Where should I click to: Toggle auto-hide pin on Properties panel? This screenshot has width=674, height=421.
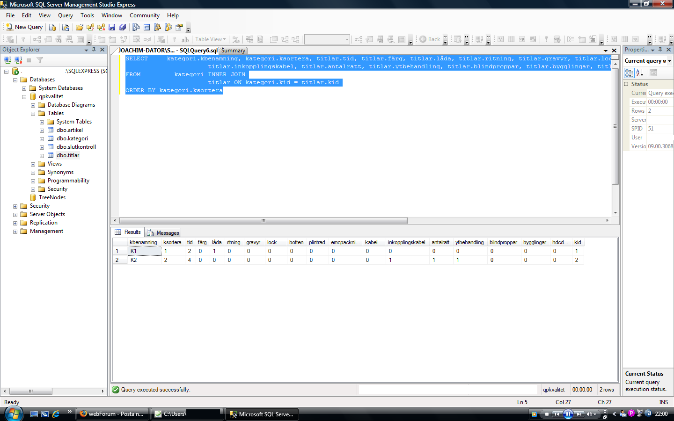[x=660, y=50]
